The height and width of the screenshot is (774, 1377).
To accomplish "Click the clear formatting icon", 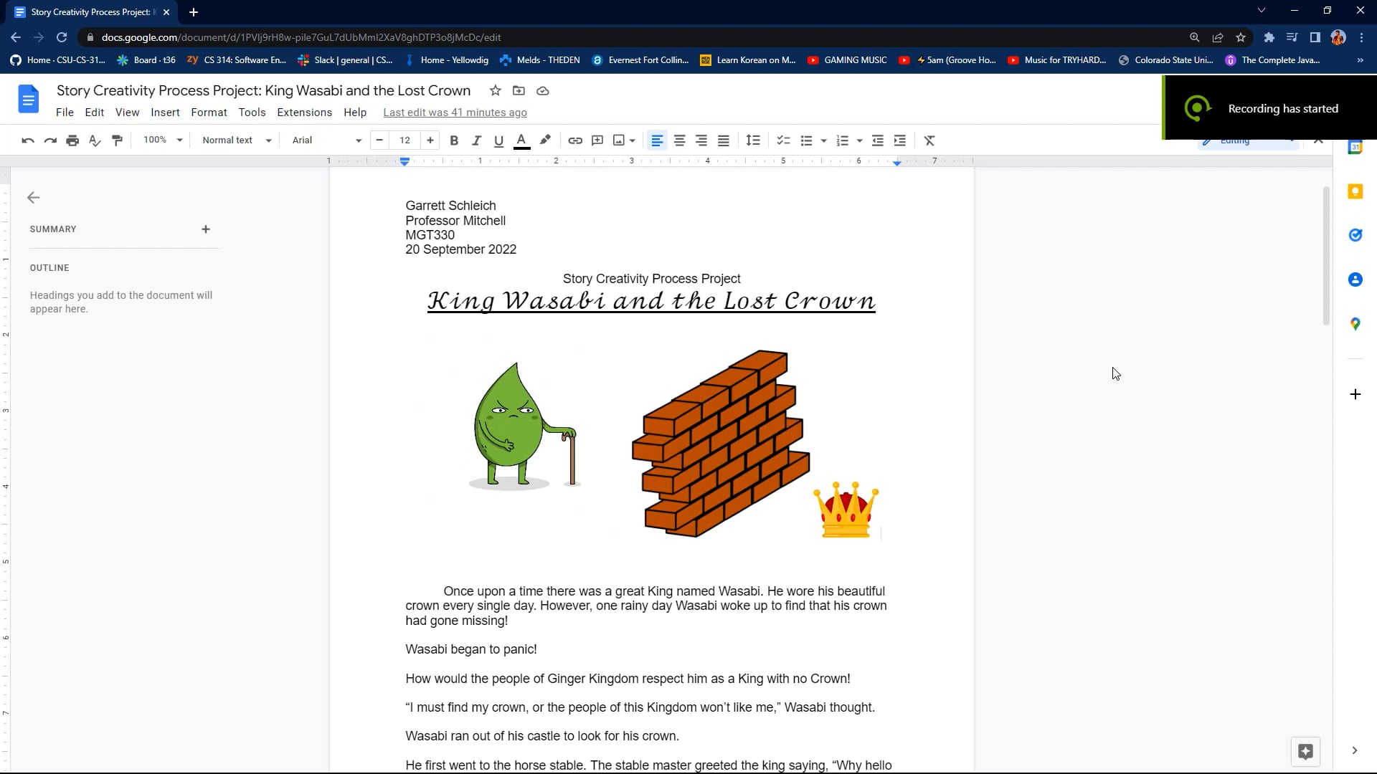I will pos(929,140).
